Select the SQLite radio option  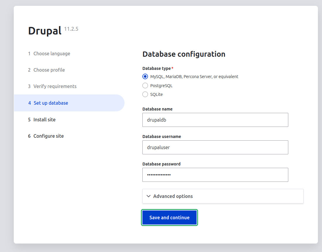[x=145, y=94]
